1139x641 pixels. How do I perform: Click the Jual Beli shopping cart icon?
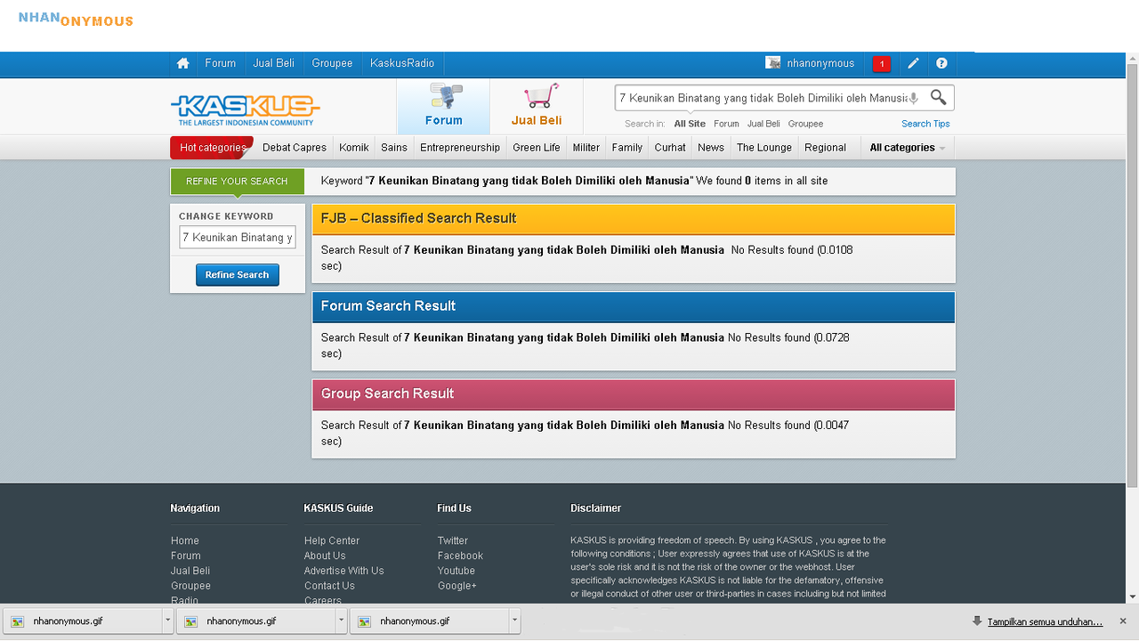[540, 96]
